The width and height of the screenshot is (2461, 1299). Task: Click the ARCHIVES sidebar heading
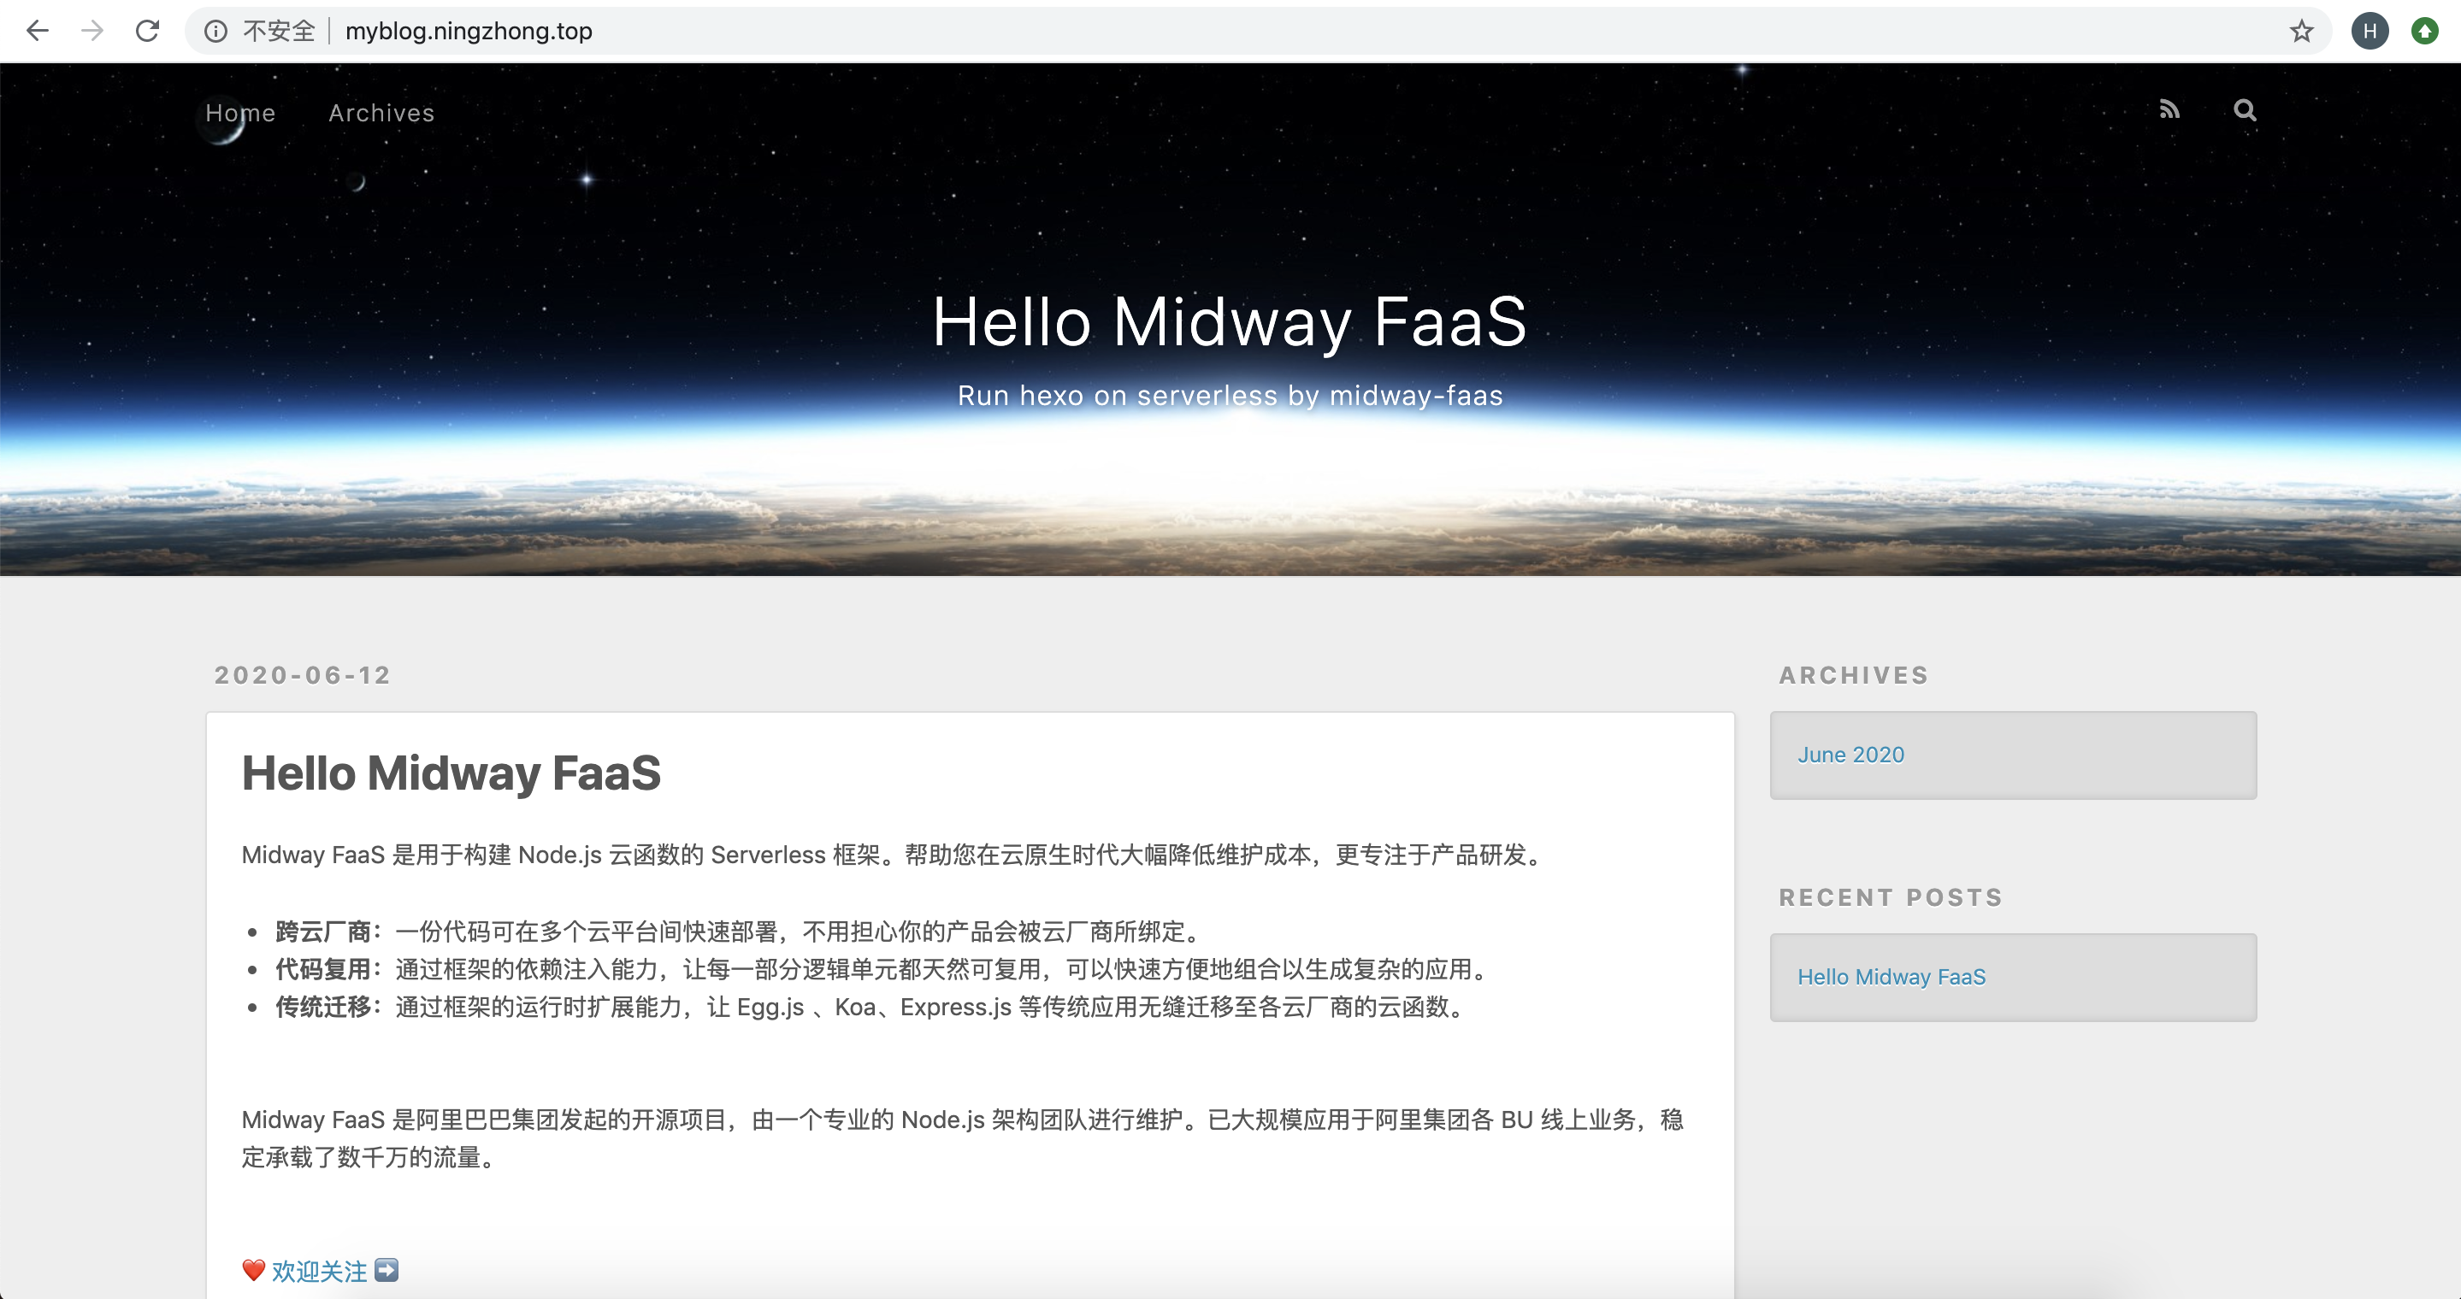pos(1853,676)
